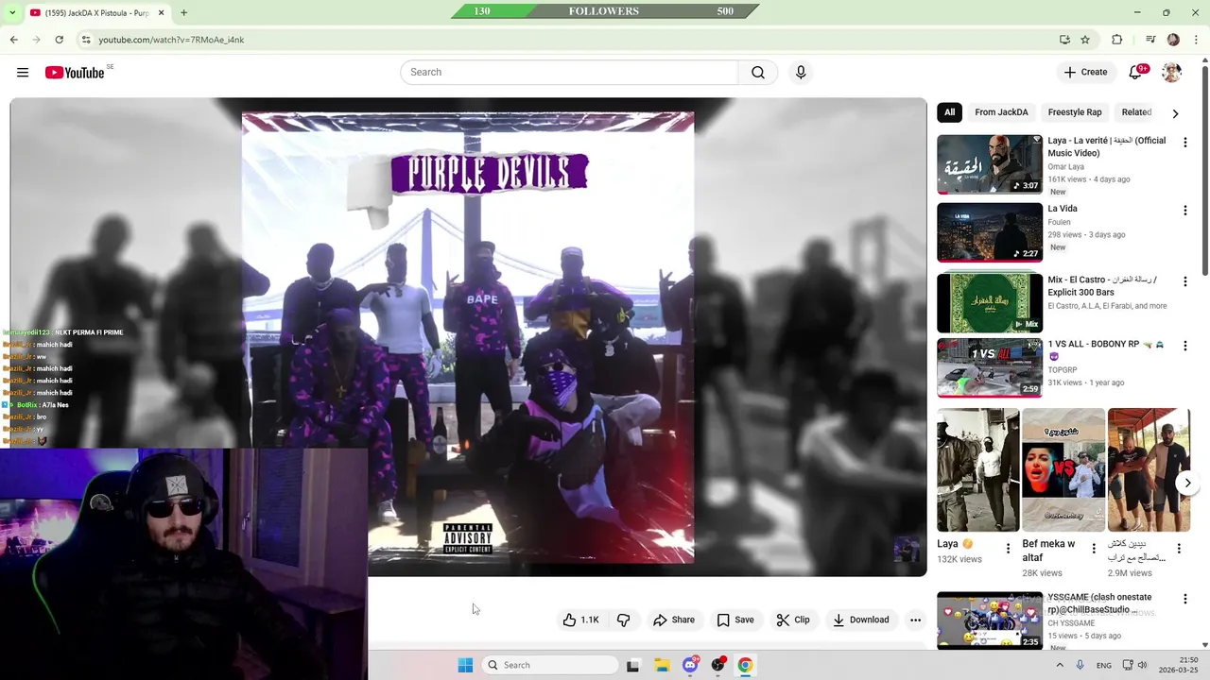Open 1 VS ALL - BOBONY RP thumbnail
Viewport: 1210px width, 680px height.
990,367
